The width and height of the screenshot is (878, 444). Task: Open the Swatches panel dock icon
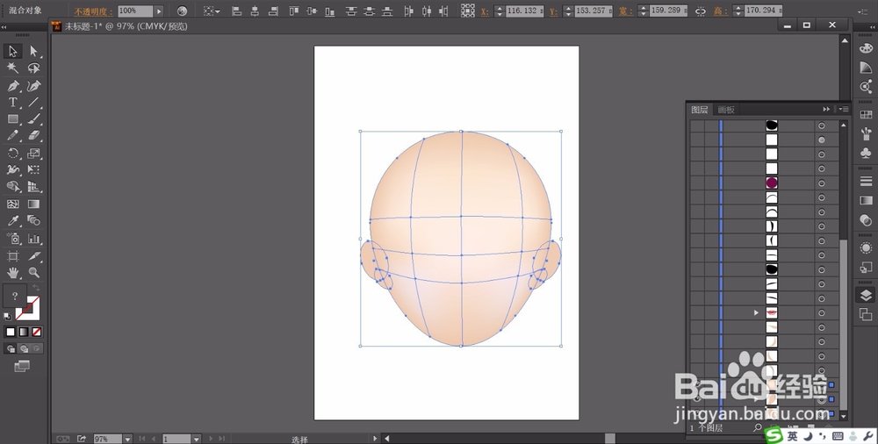click(x=866, y=114)
